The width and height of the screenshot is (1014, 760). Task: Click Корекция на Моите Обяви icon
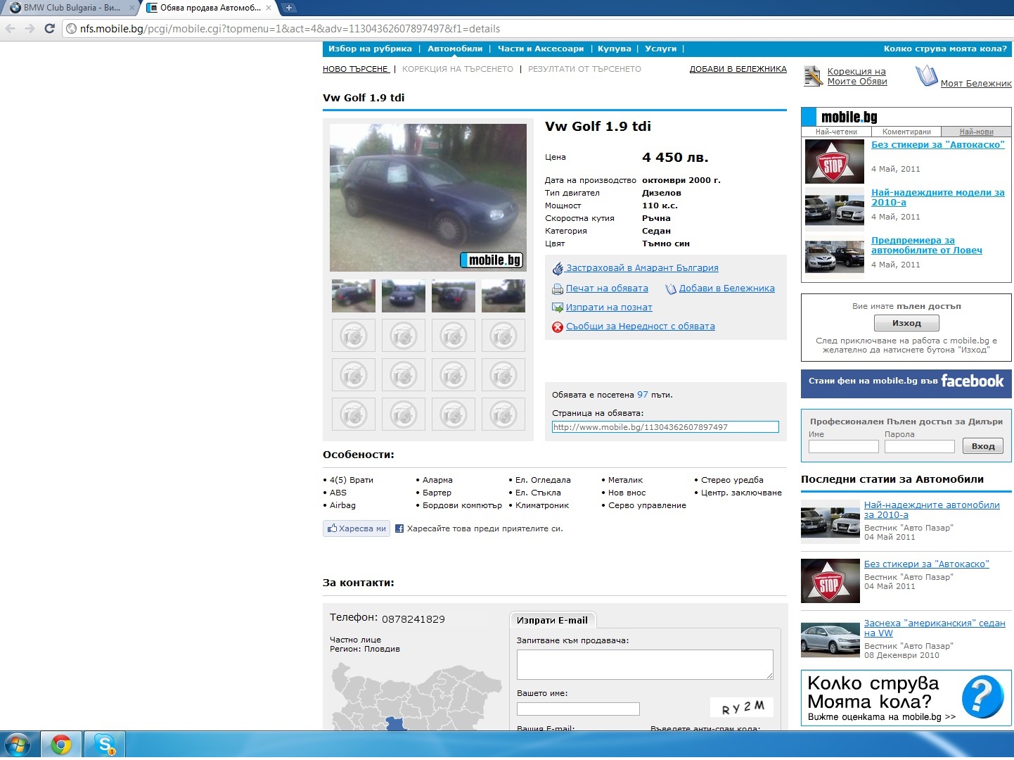point(813,76)
